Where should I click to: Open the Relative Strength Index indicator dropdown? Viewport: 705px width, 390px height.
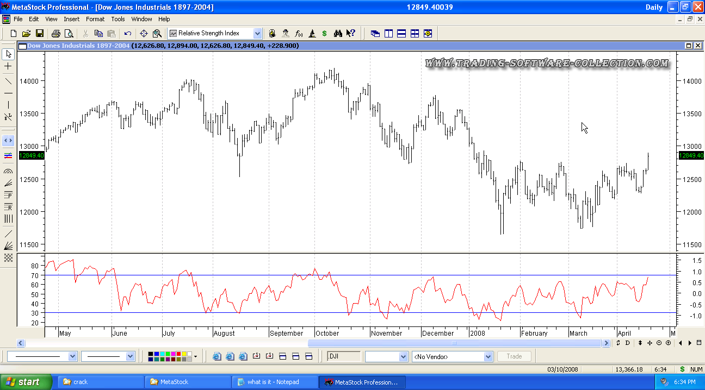257,34
